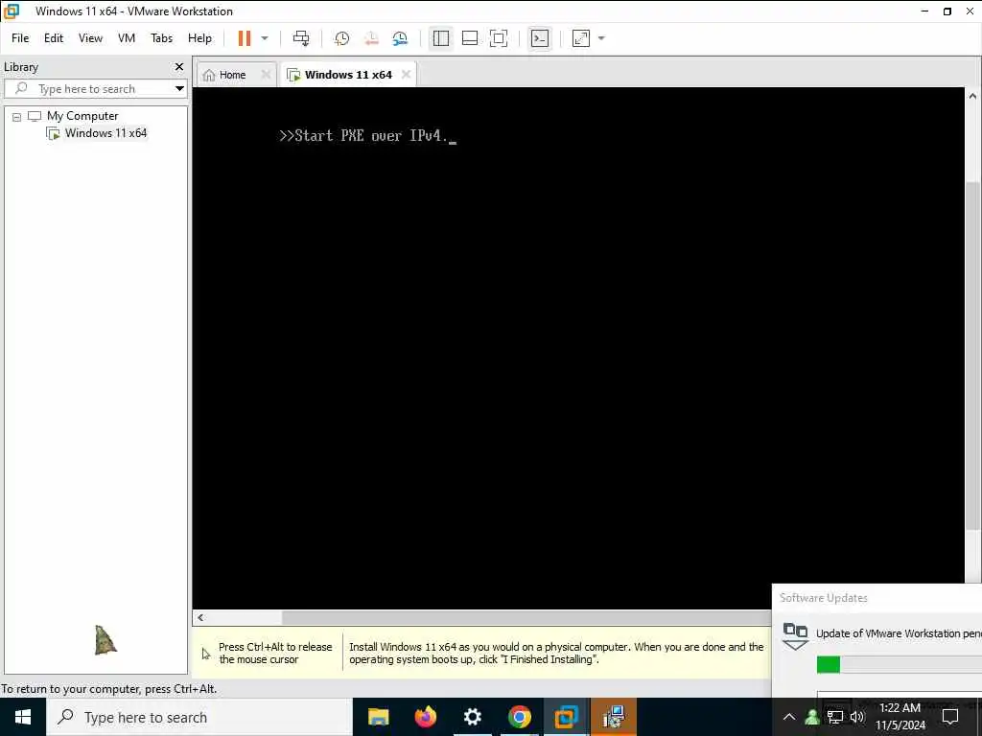The width and height of the screenshot is (982, 736).
Task: Click the VMware update notification icon
Action: [x=795, y=635]
